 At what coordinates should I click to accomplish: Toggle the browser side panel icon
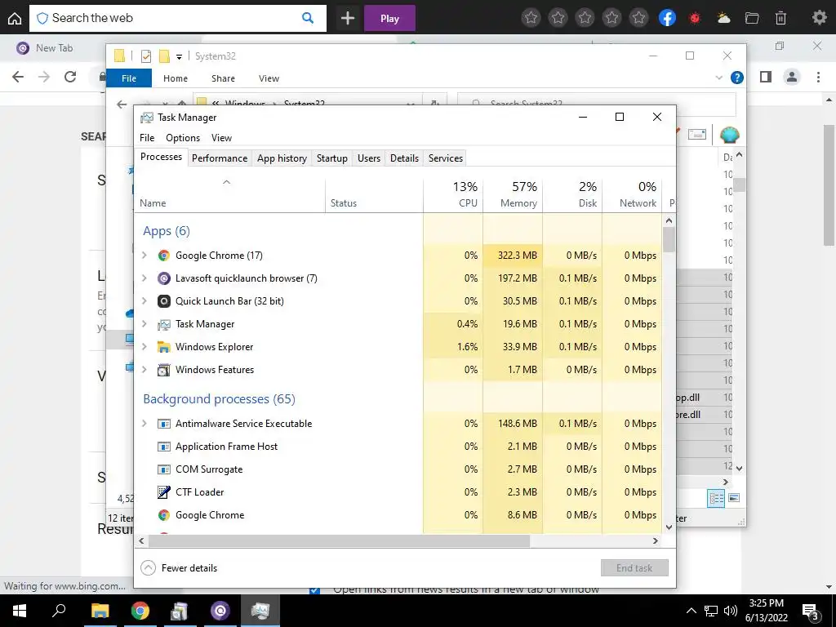click(x=766, y=77)
